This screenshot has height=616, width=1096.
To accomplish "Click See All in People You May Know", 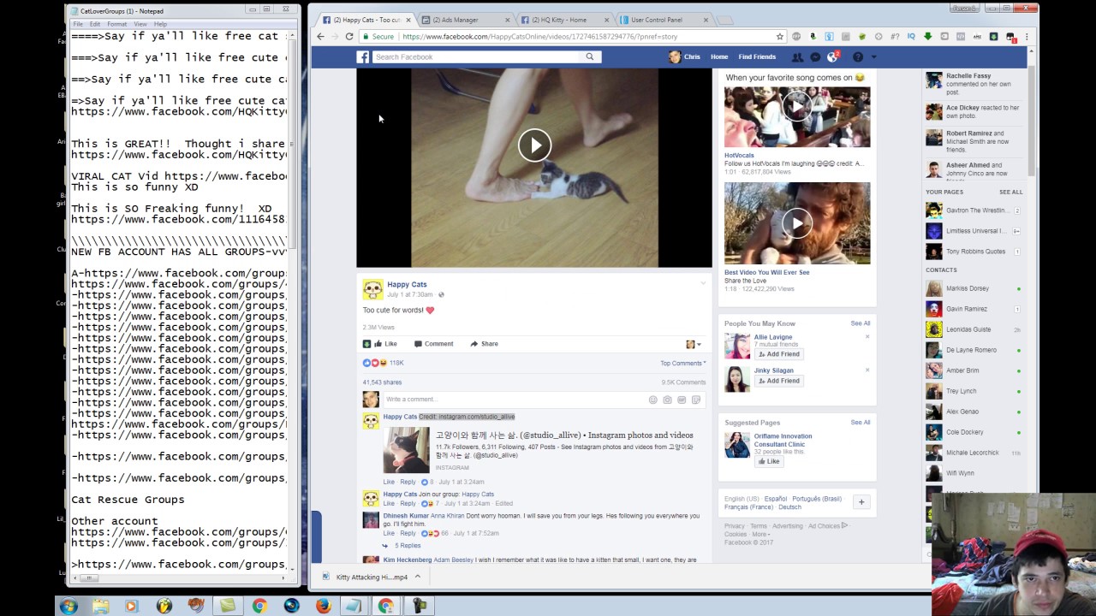I will coord(860,323).
